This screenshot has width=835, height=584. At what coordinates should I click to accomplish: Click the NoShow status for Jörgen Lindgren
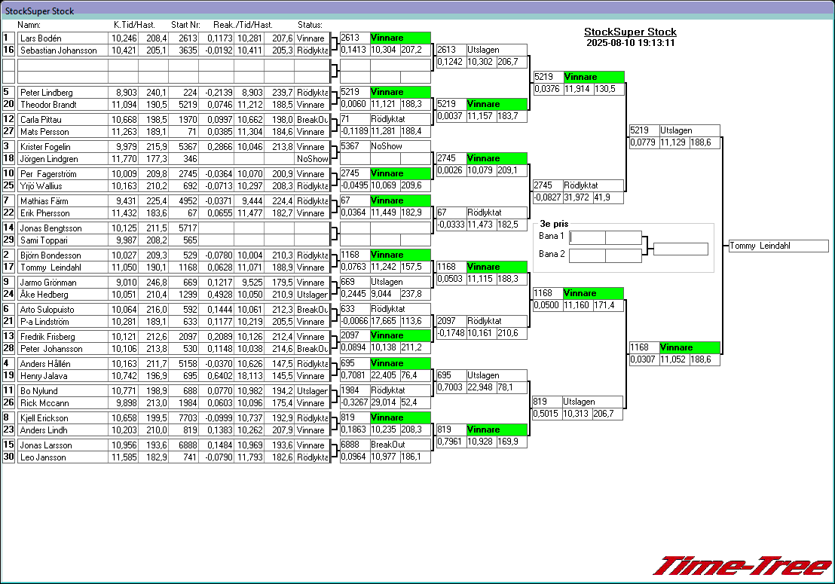tap(311, 159)
